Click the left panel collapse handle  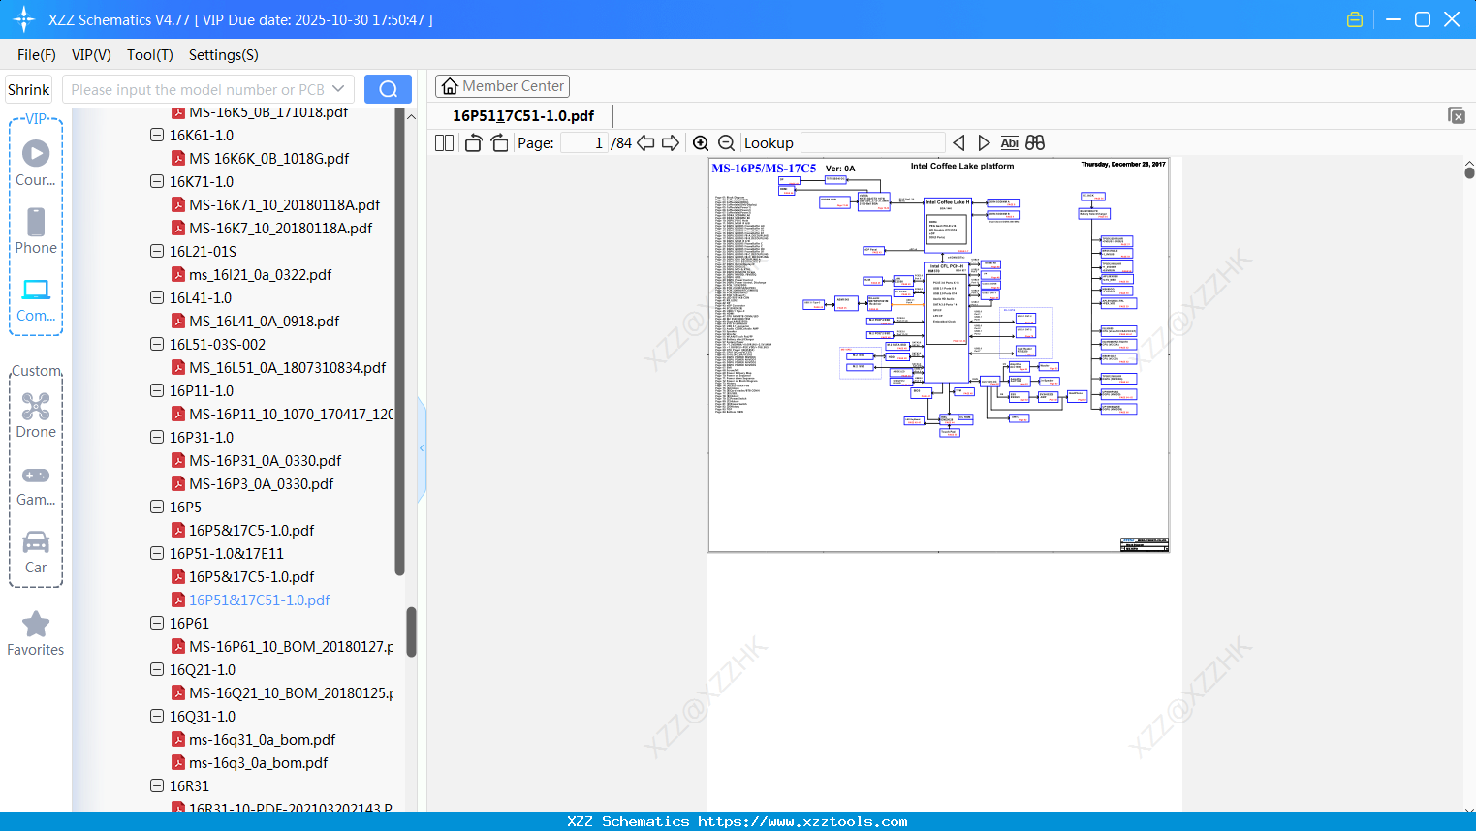point(422,448)
